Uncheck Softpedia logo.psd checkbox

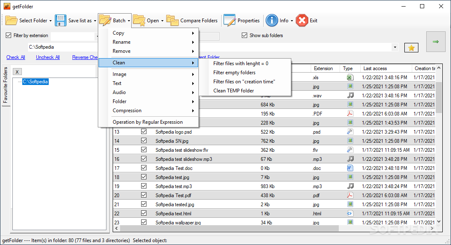click(144, 132)
